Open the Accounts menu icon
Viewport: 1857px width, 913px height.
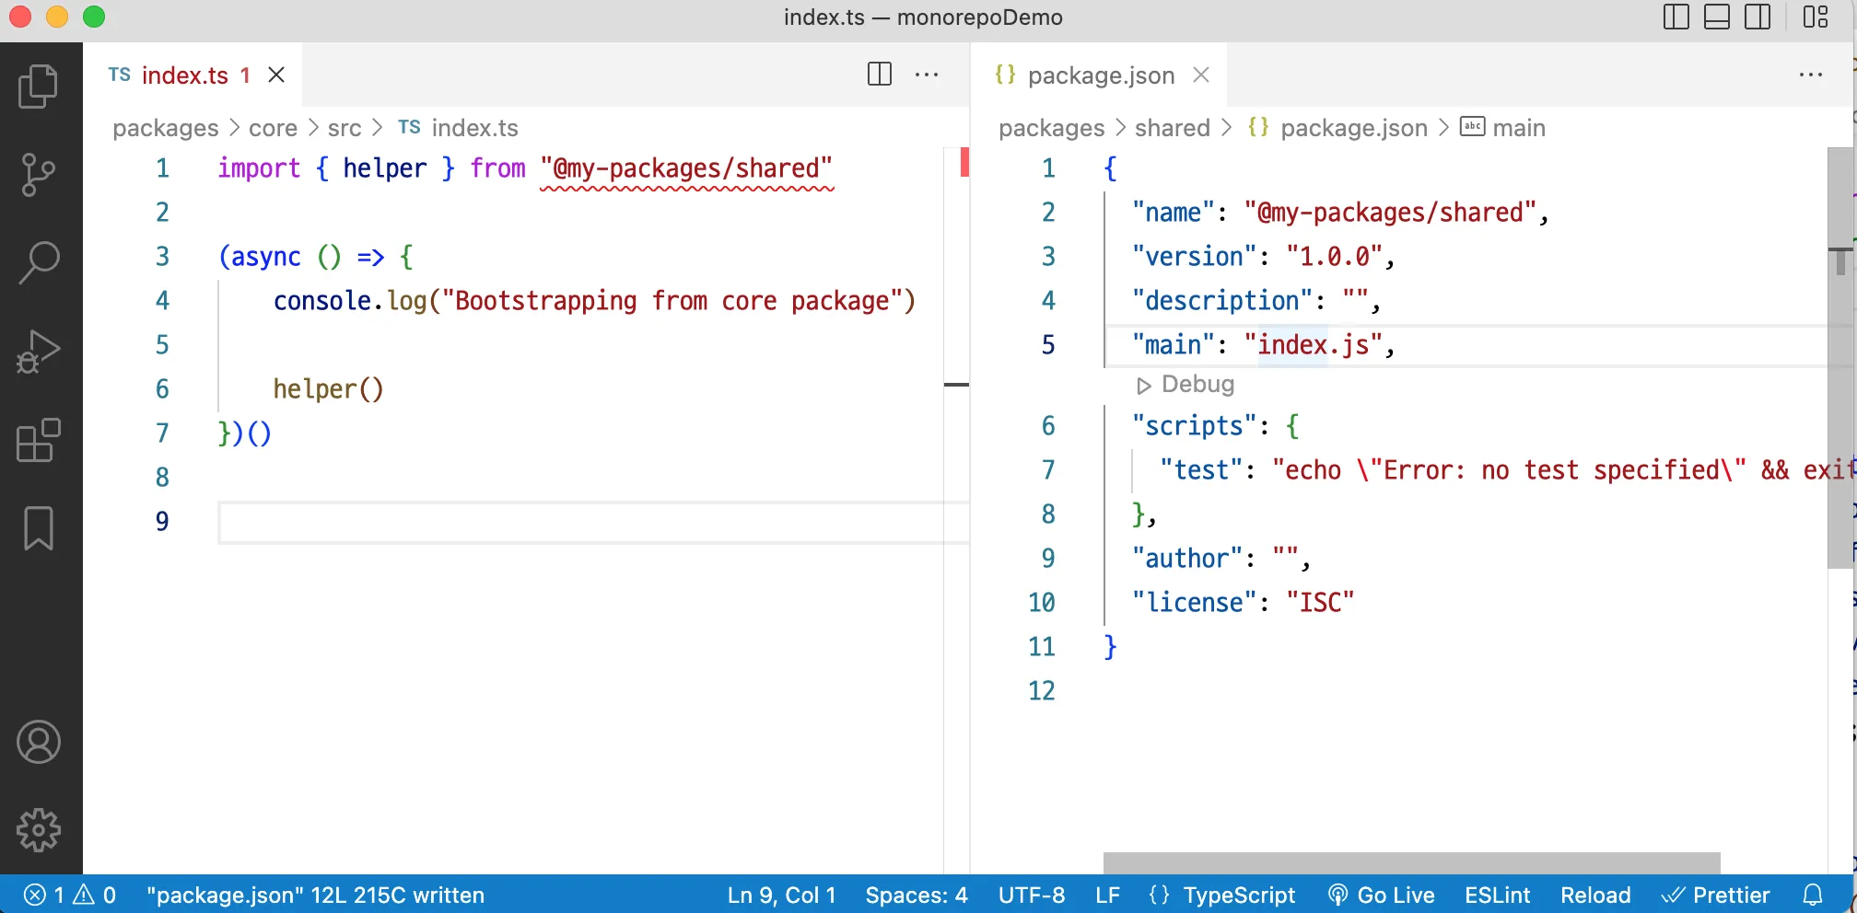[39, 742]
